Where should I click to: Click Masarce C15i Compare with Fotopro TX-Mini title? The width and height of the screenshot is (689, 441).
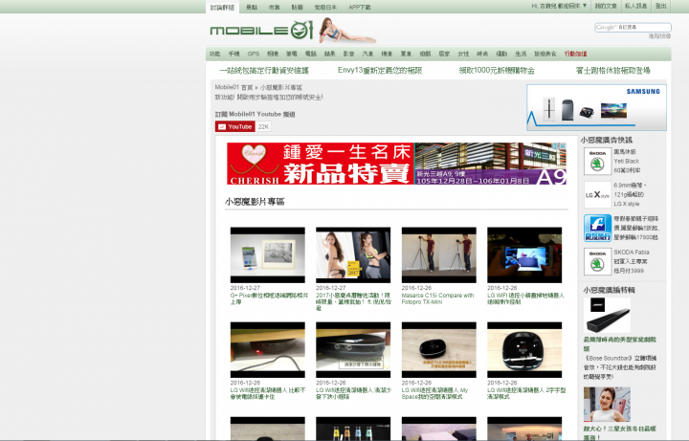tap(437, 298)
